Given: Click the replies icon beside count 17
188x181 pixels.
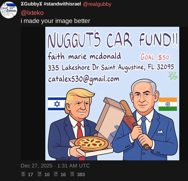Looking at the screenshot, I should pyautogui.click(x=23, y=174).
